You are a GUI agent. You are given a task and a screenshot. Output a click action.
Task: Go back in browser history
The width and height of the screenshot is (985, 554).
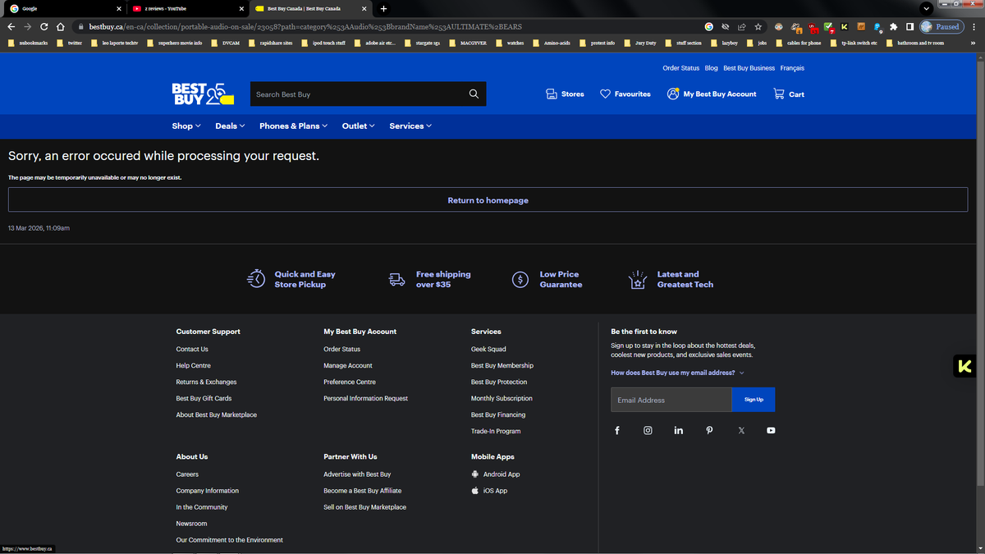pyautogui.click(x=11, y=26)
